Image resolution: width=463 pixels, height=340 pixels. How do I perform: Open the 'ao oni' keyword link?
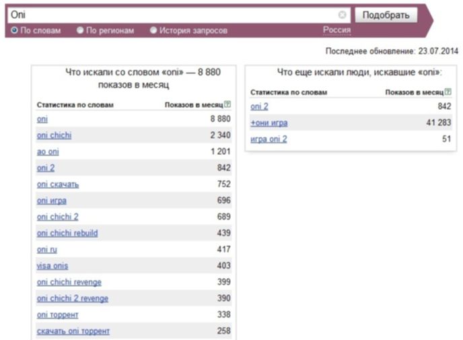[48, 151]
